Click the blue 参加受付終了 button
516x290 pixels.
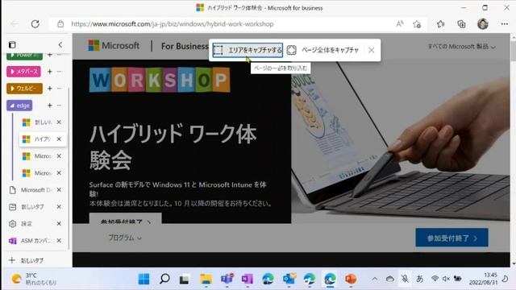pos(451,238)
